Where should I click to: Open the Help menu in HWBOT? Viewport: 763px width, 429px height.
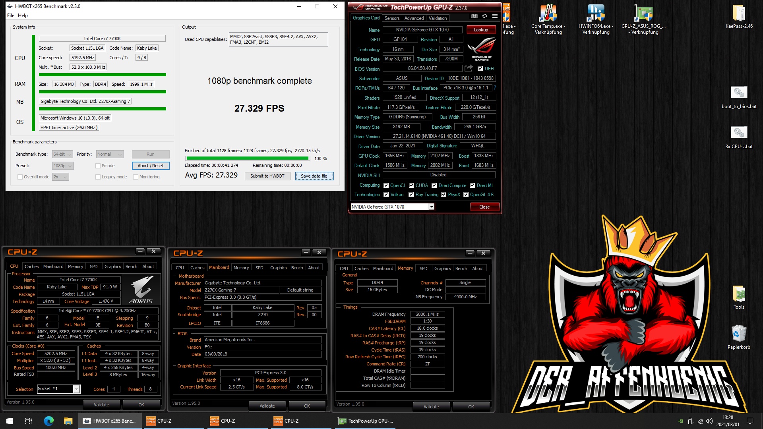(x=23, y=15)
